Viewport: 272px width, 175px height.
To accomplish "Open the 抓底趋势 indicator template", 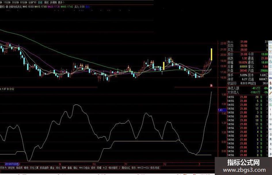I will pos(44,168).
